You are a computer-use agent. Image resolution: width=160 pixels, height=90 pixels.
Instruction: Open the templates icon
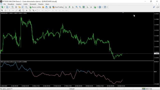(x=105, y=7)
